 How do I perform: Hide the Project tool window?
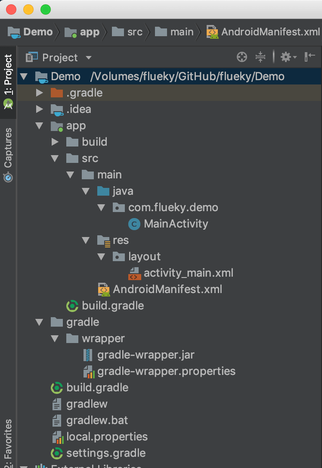coord(310,57)
